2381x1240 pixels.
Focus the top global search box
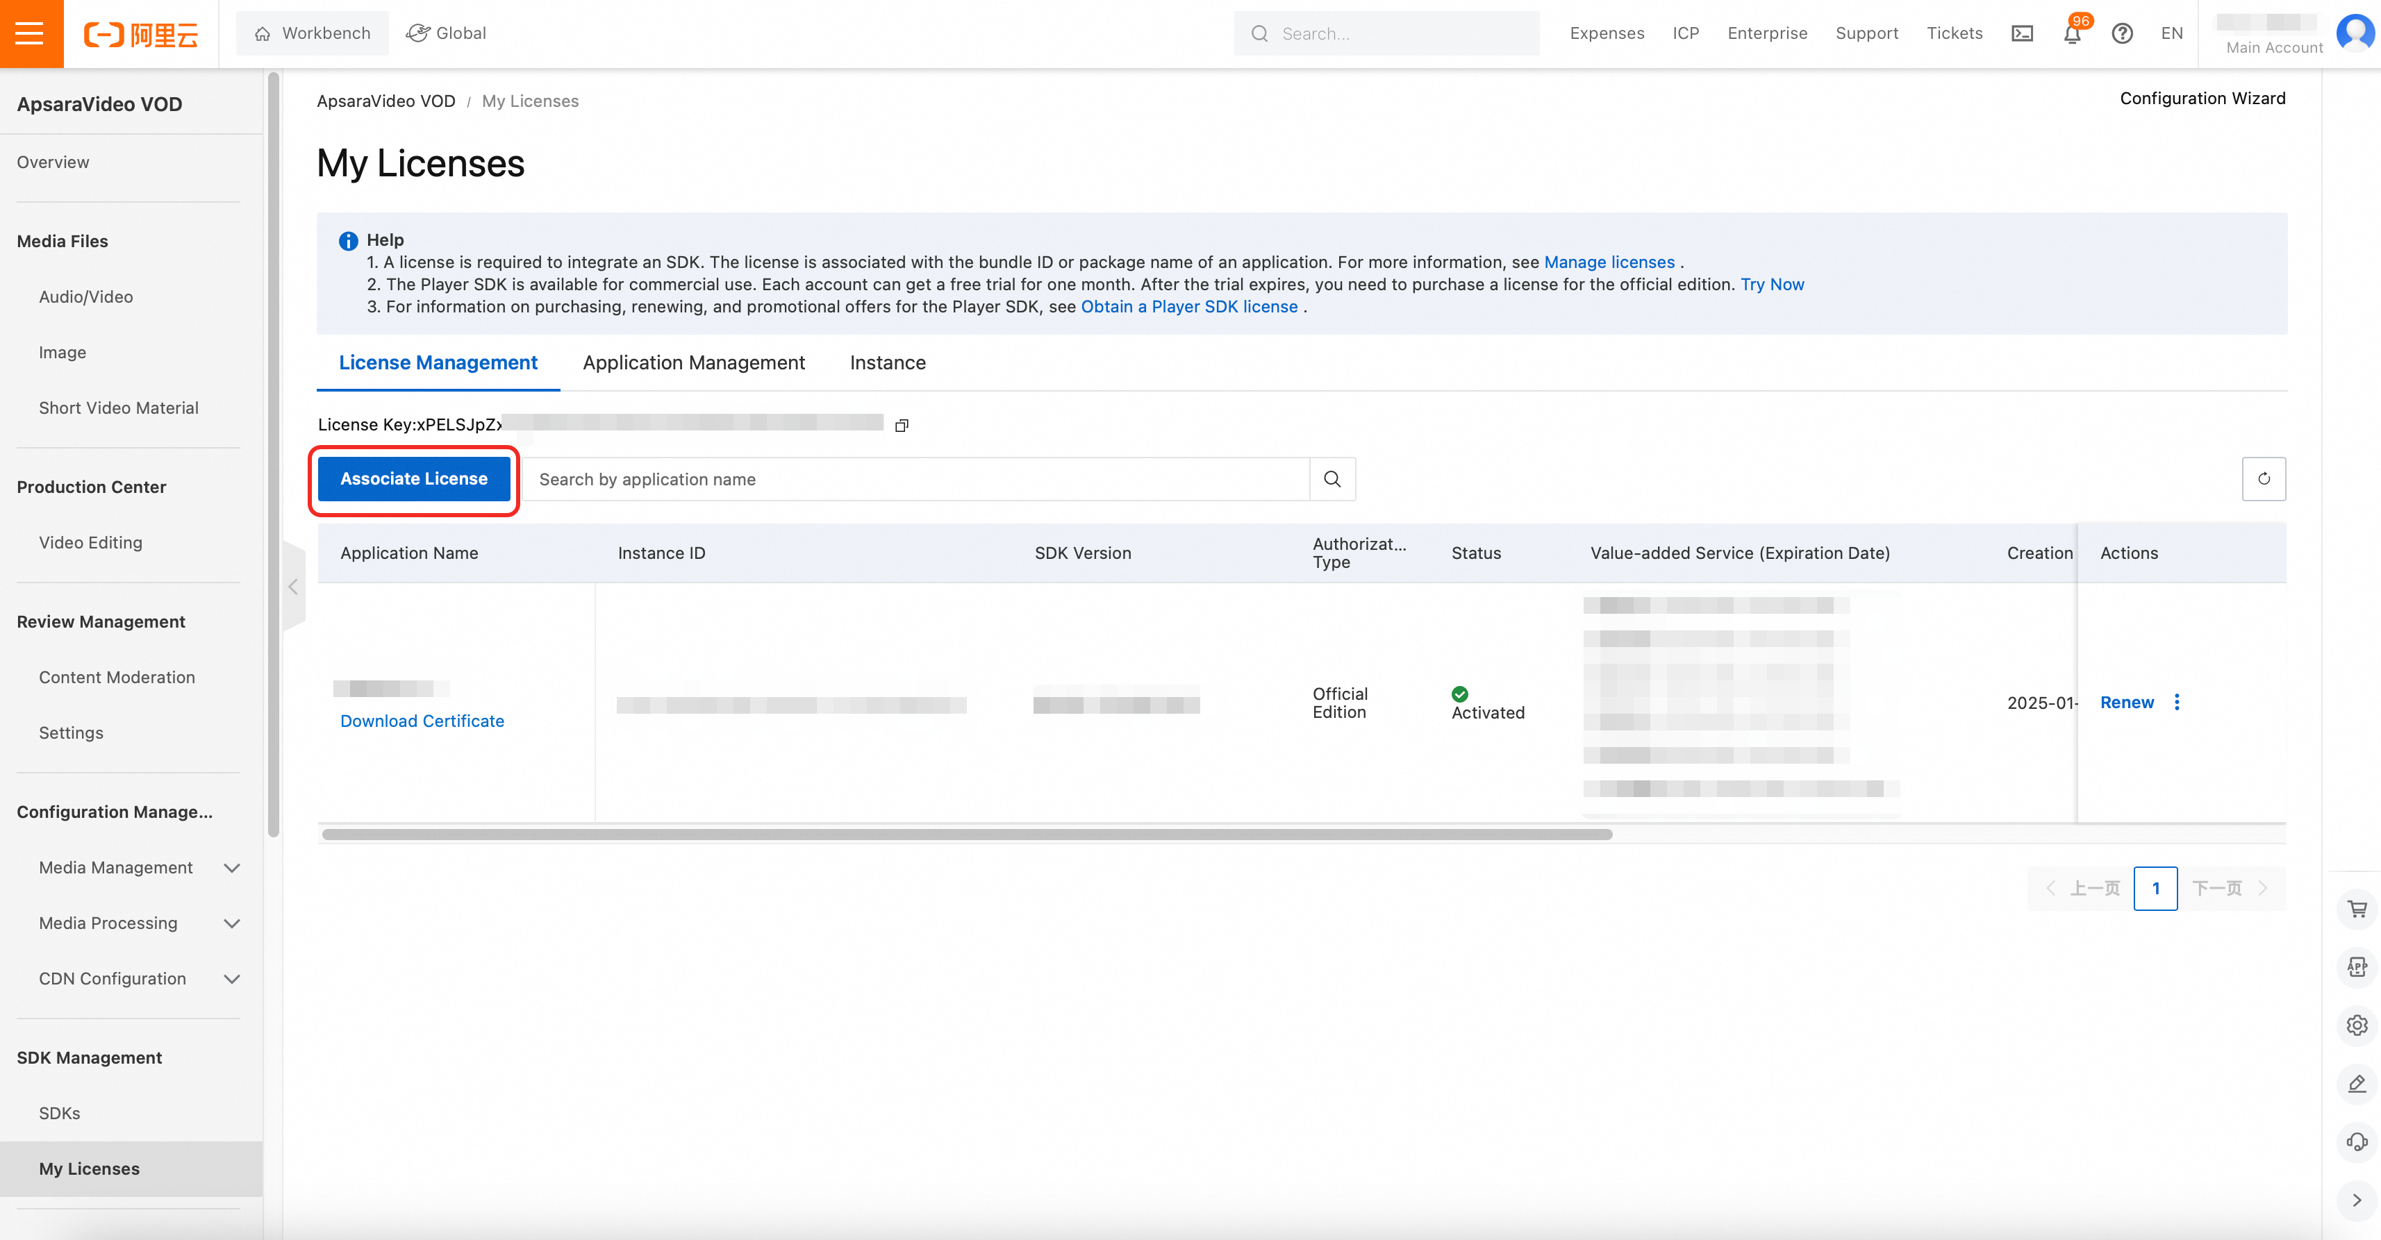coord(1386,33)
